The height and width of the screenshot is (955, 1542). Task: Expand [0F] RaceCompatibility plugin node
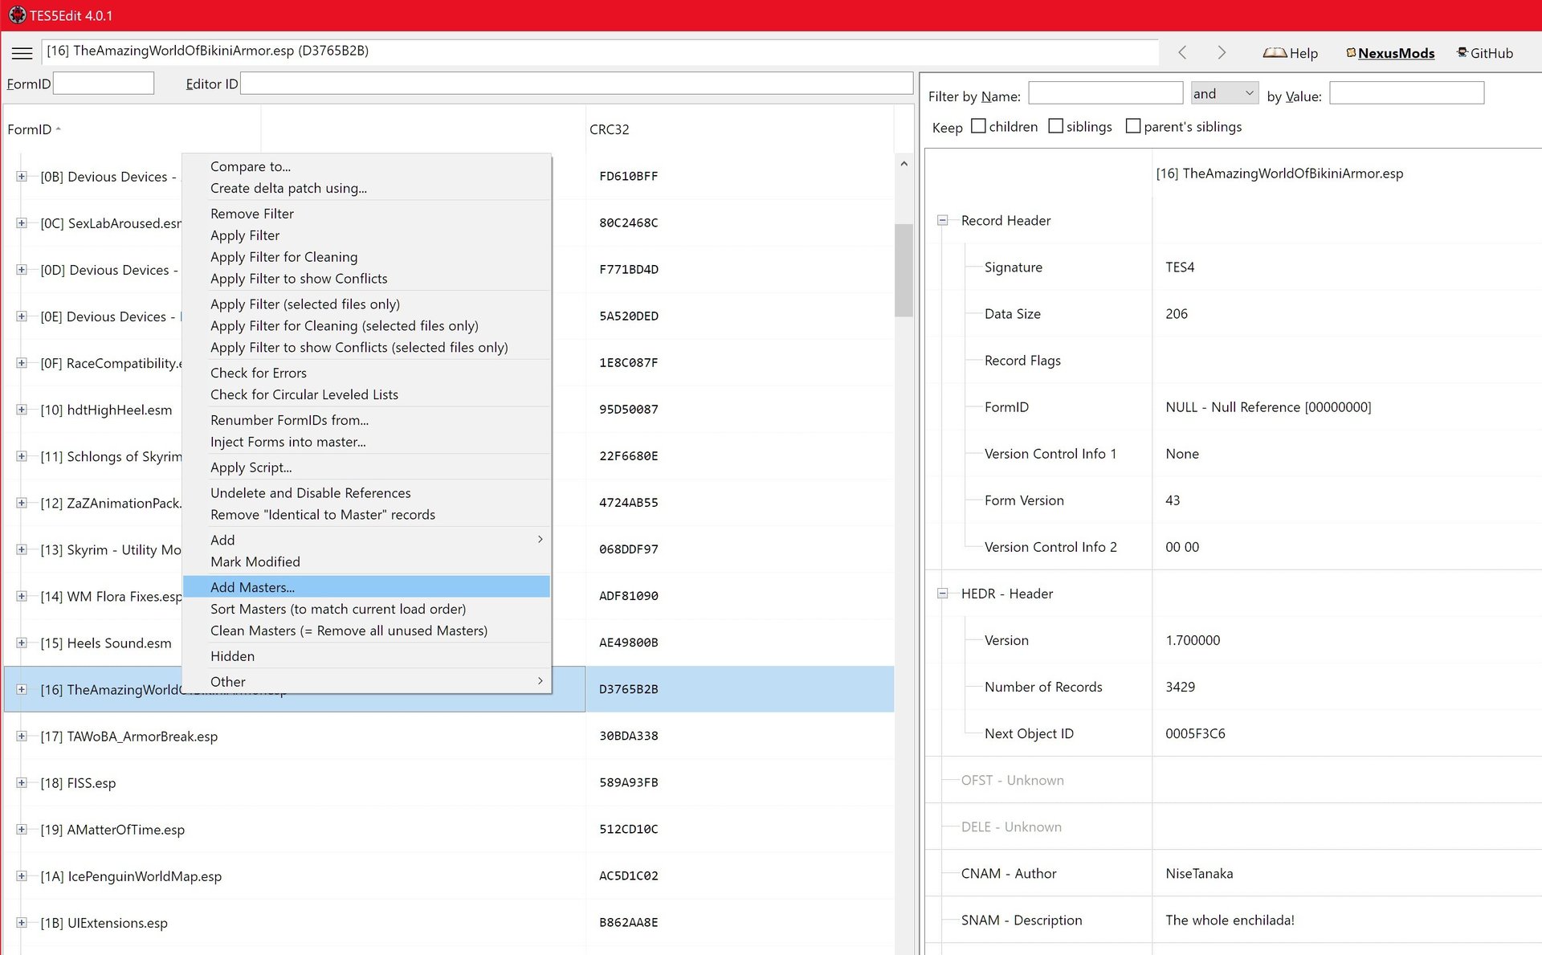[x=22, y=363]
